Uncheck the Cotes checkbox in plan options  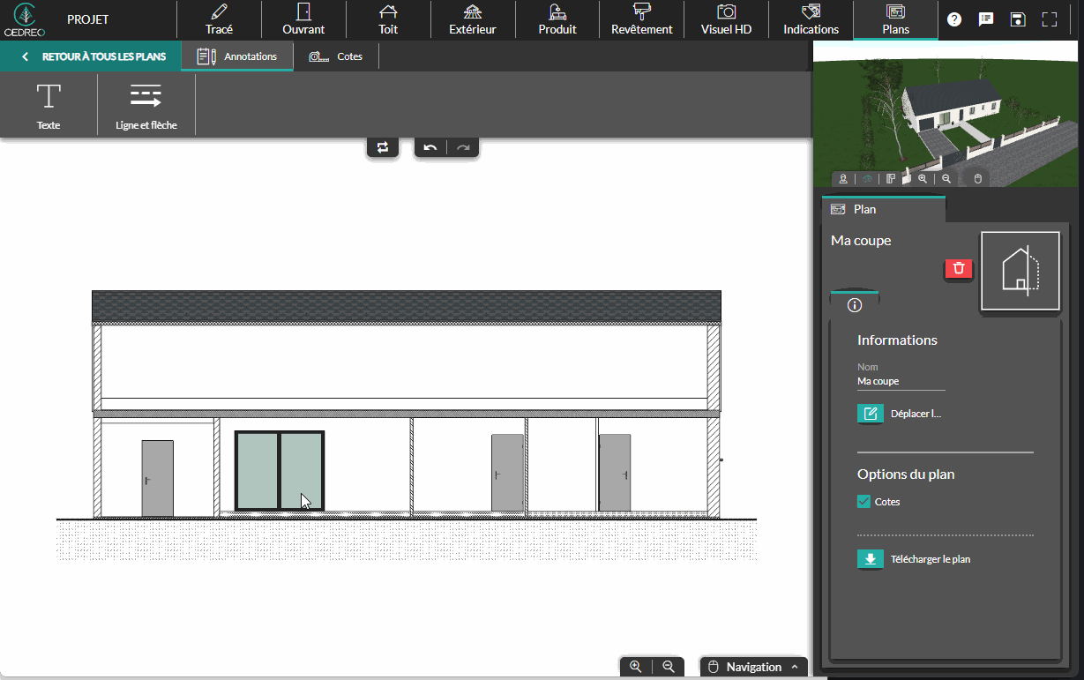pos(864,502)
